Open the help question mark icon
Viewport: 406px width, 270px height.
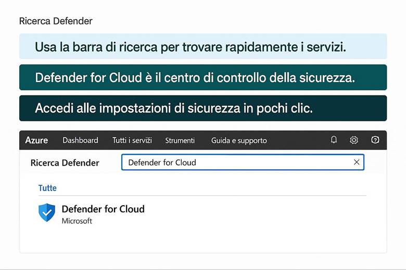pos(375,140)
